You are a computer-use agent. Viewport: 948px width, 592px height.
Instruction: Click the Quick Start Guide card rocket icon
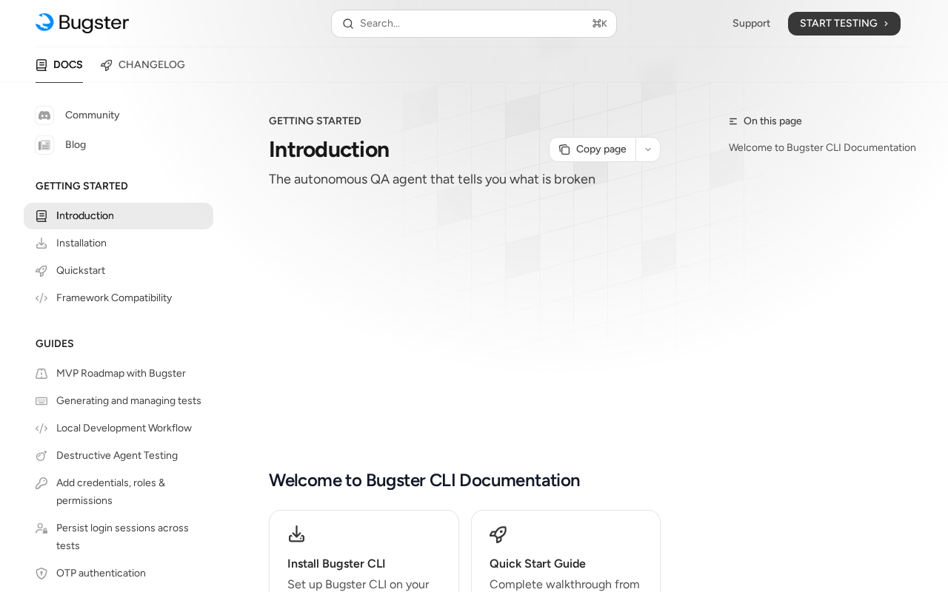click(x=498, y=534)
